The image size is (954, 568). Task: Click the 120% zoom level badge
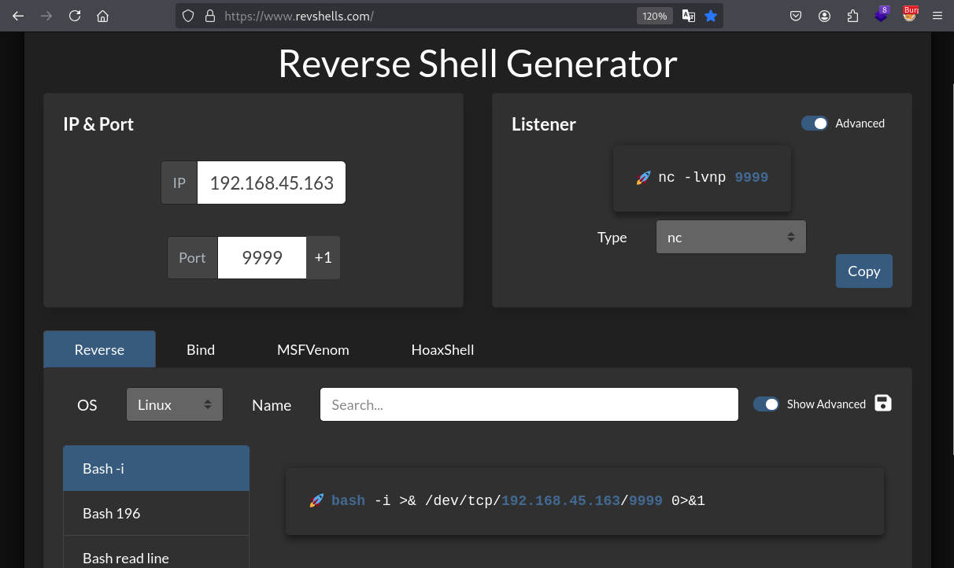654,16
